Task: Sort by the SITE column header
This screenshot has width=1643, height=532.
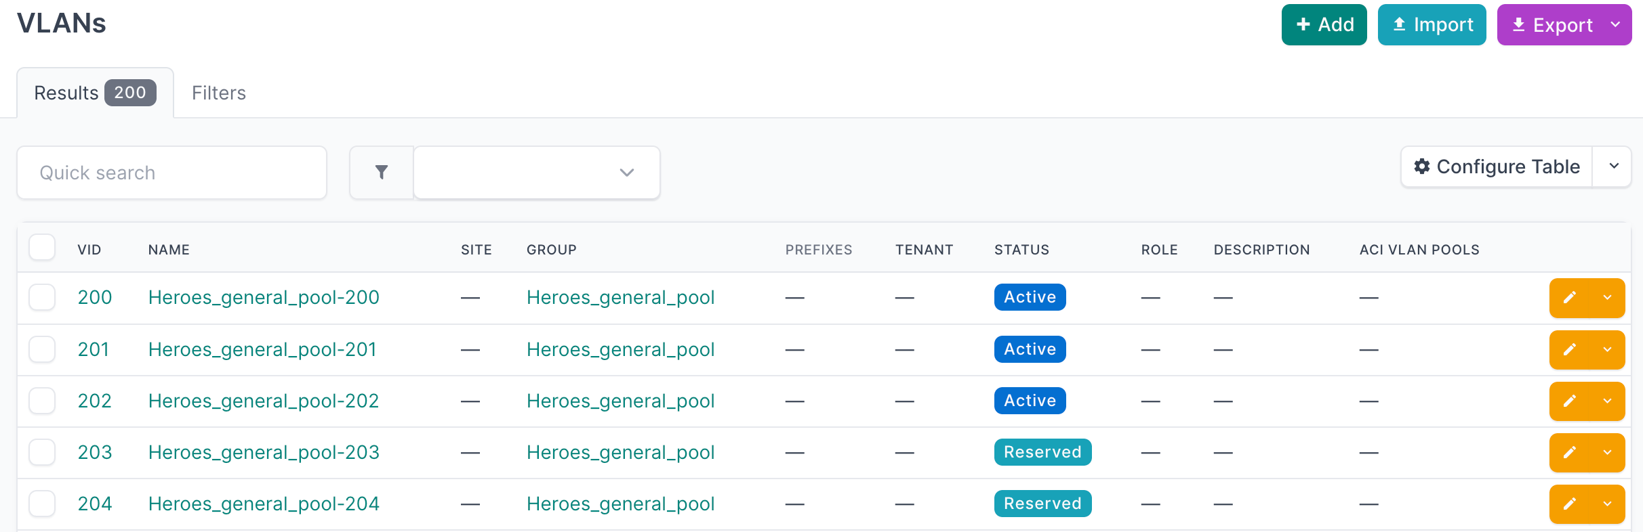Action: 476,250
